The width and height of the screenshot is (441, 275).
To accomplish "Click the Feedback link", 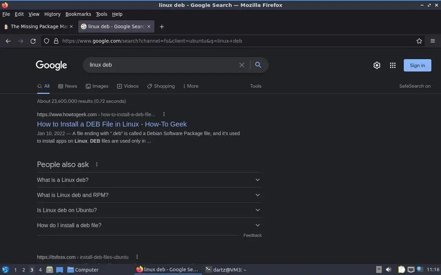I will (253, 235).
